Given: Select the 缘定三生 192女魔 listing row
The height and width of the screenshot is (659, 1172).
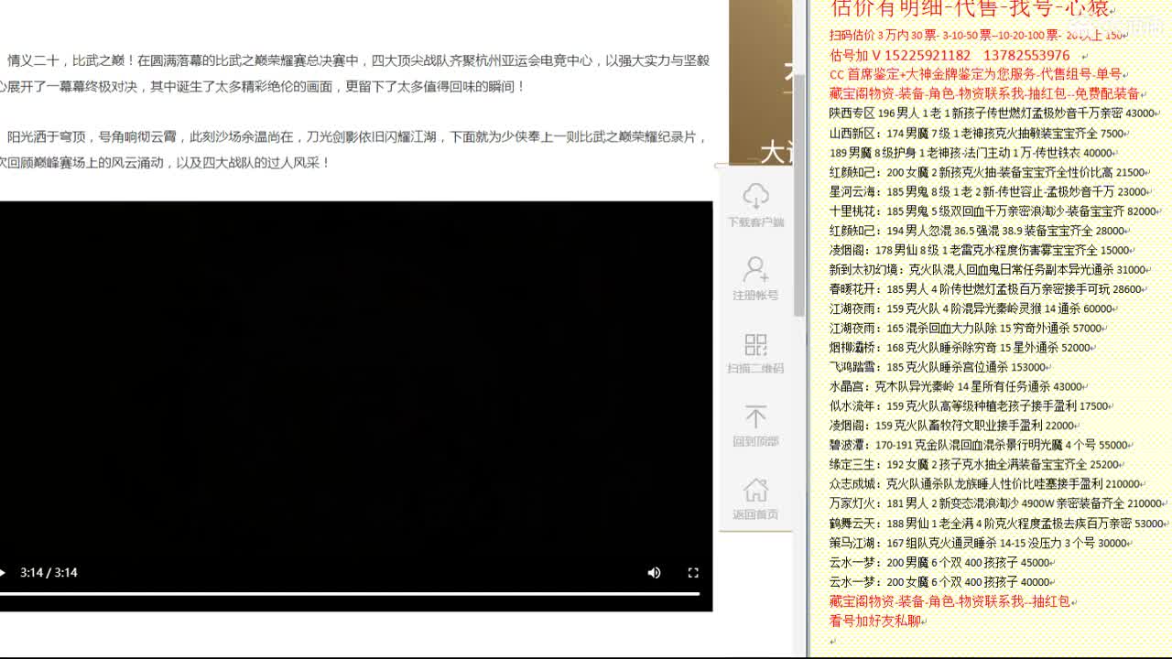Looking at the screenshot, I should coord(975,464).
